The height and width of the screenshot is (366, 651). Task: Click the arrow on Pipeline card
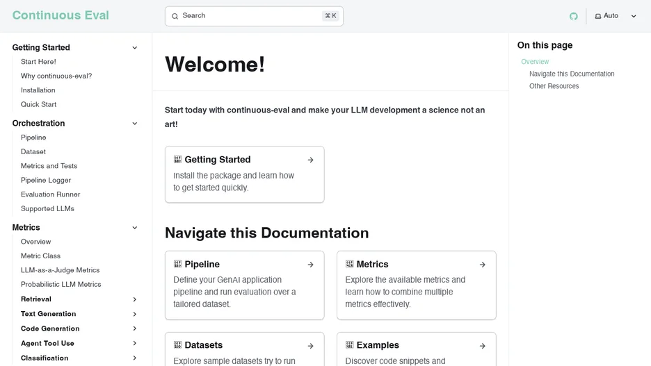(x=311, y=265)
